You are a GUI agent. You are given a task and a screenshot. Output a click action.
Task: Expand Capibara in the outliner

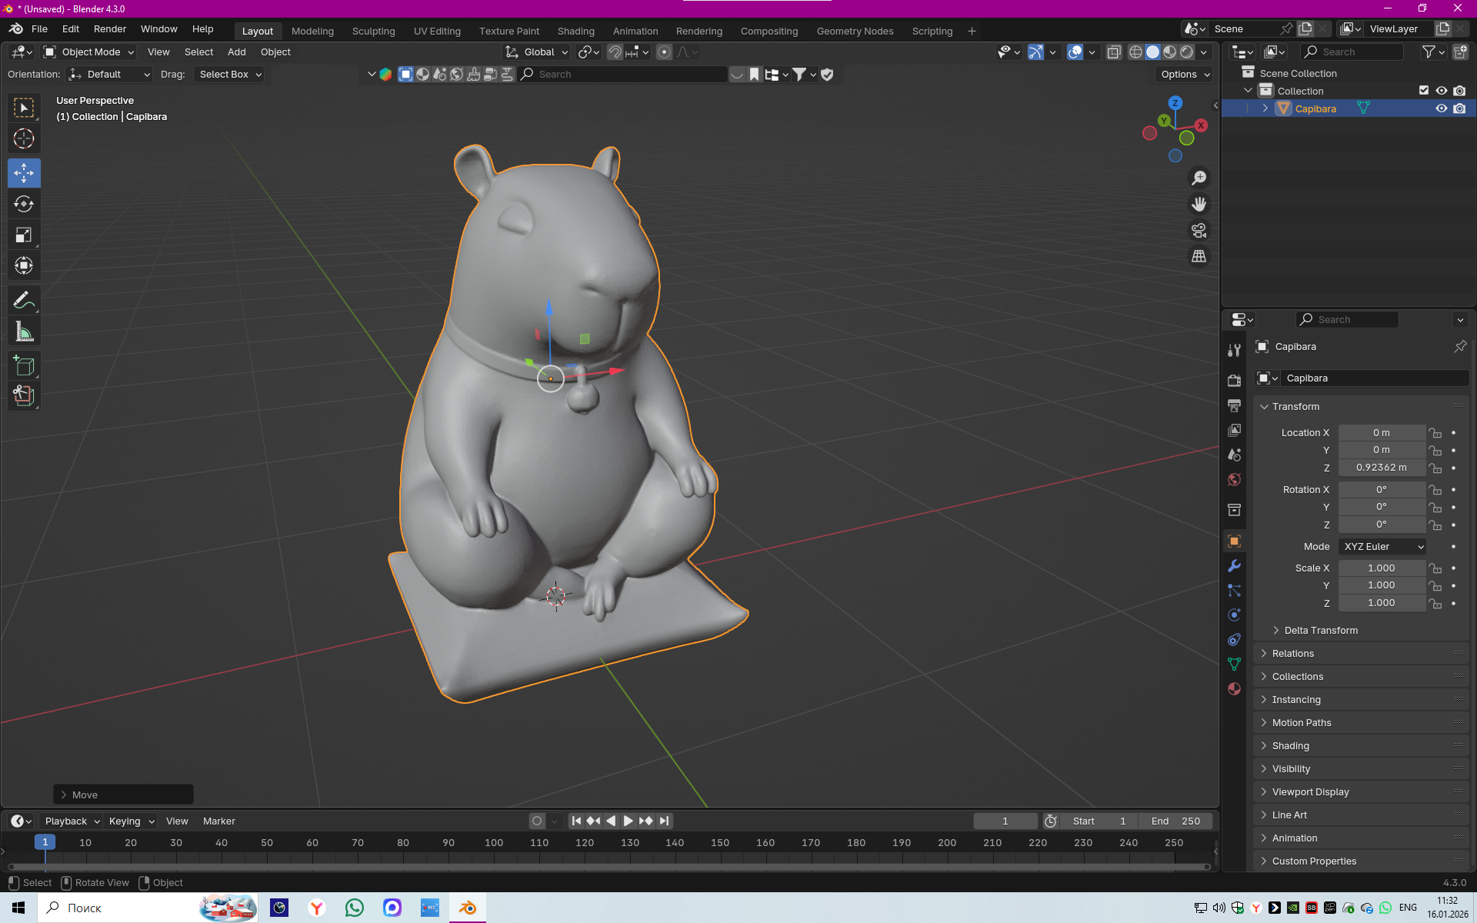tap(1265, 108)
